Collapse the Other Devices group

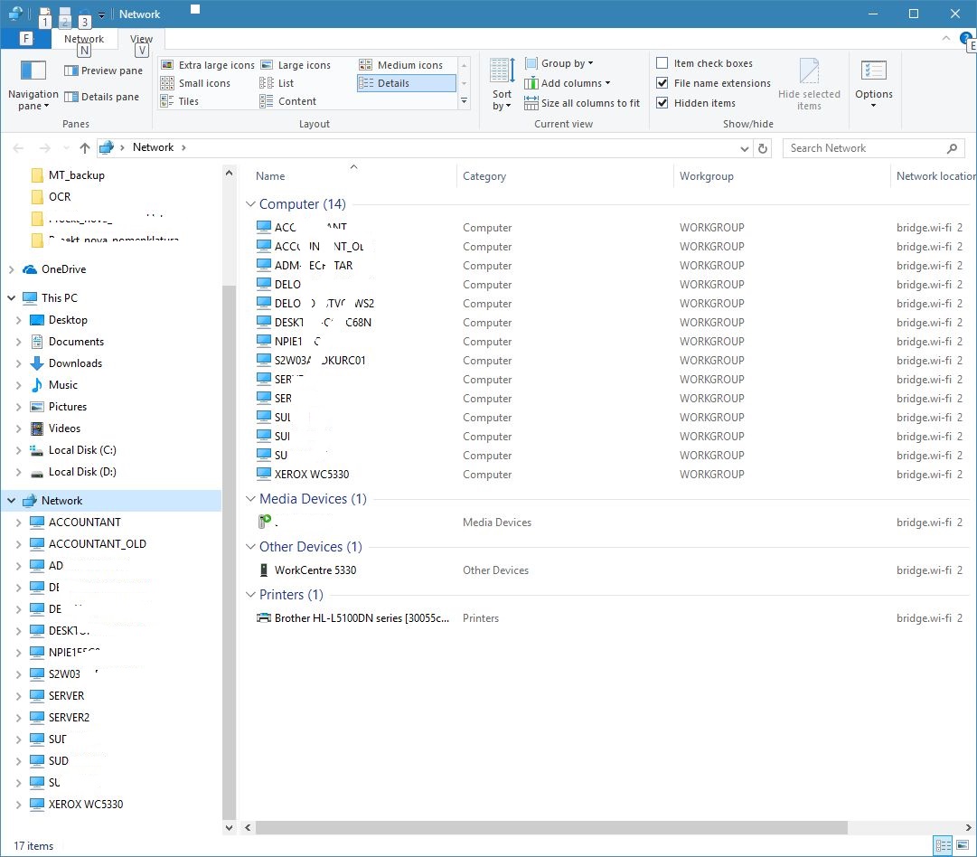250,547
